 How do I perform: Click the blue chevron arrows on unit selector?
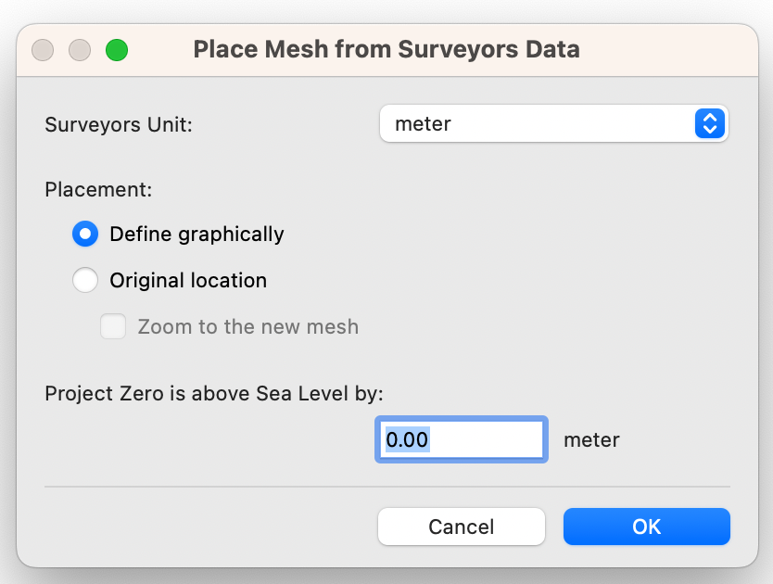click(708, 123)
